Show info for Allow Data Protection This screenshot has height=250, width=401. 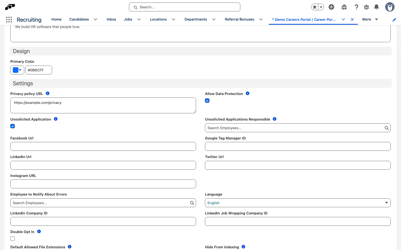tap(248, 93)
